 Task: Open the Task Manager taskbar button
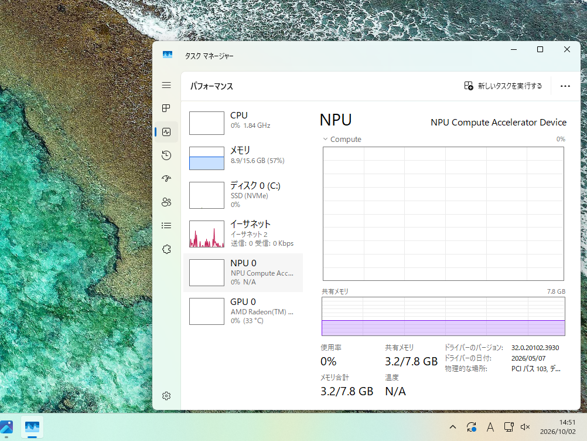pos(32,427)
